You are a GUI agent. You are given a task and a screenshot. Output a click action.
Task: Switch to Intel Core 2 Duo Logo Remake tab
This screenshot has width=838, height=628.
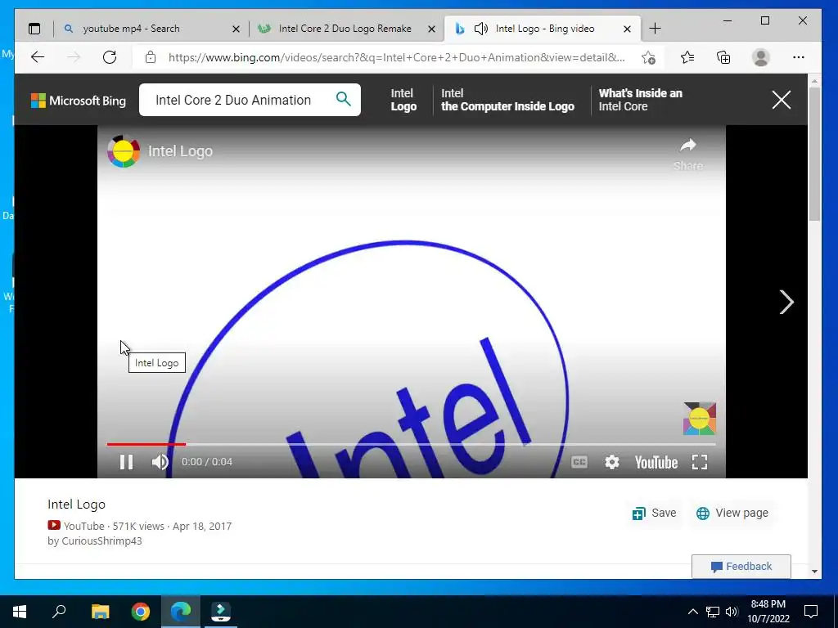[345, 29]
